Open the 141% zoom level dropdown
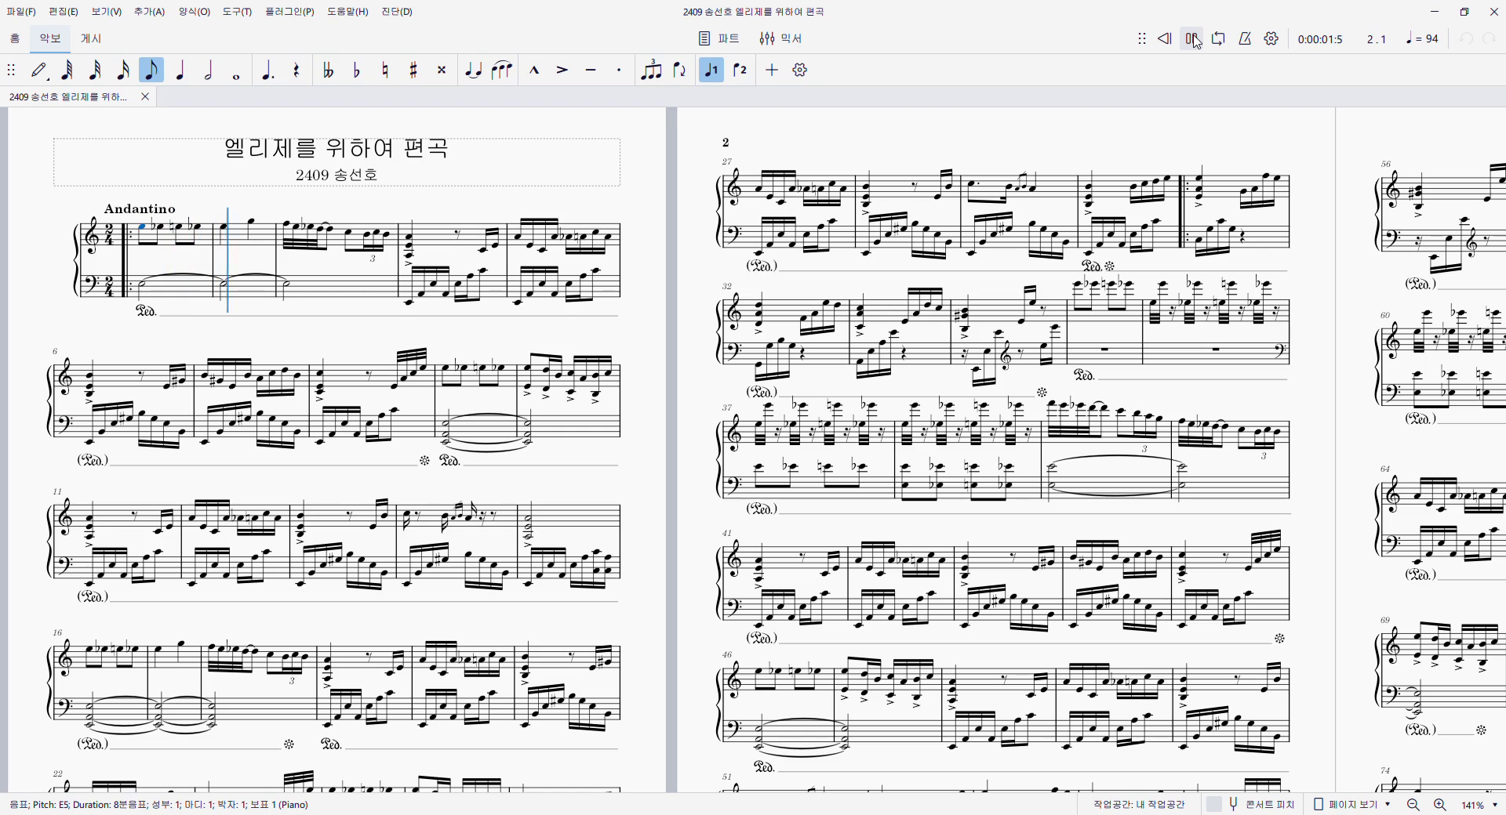This screenshot has width=1506, height=815. point(1479,805)
